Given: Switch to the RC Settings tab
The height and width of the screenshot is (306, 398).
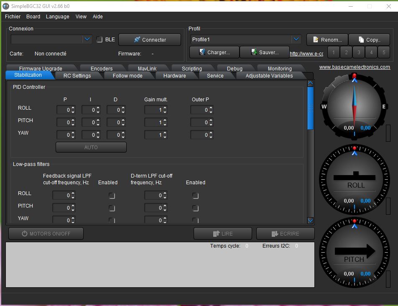Looking at the screenshot, I should pyautogui.click(x=77, y=75).
